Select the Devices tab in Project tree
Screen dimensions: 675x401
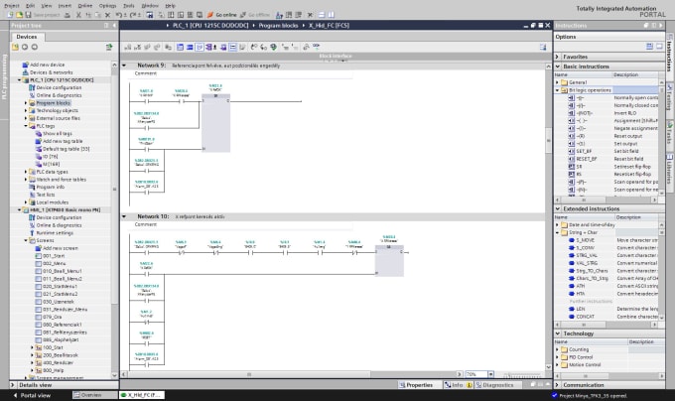tap(26, 37)
